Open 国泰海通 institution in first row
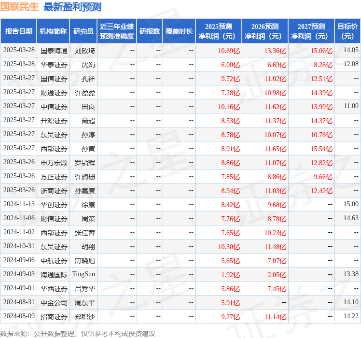 (x=54, y=51)
